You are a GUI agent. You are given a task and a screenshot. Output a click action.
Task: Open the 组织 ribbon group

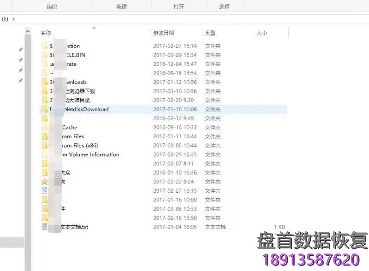pos(53,6)
